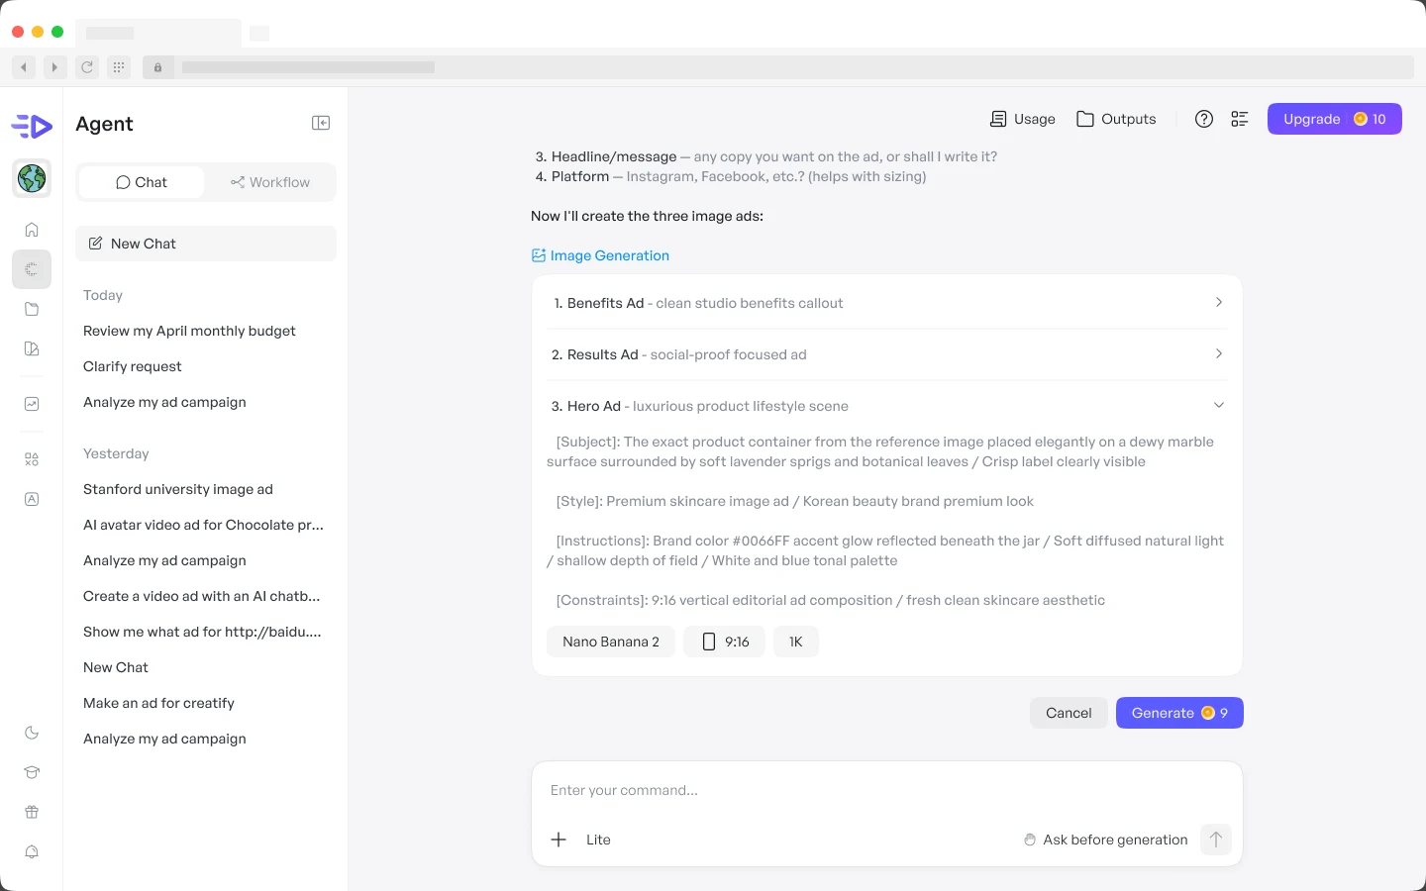Open the gift rewards icon

32,812
